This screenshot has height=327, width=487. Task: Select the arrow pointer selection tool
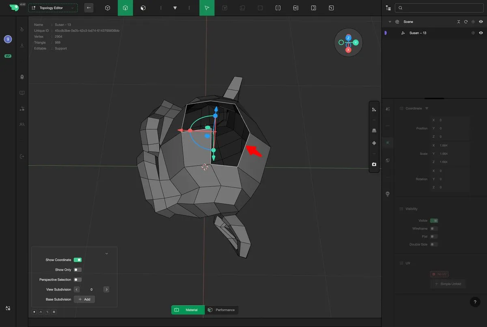(207, 8)
